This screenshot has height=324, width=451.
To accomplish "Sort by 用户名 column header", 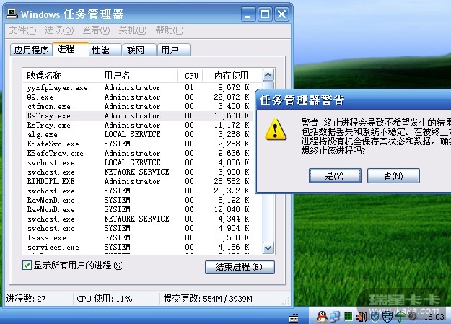I will coord(139,75).
